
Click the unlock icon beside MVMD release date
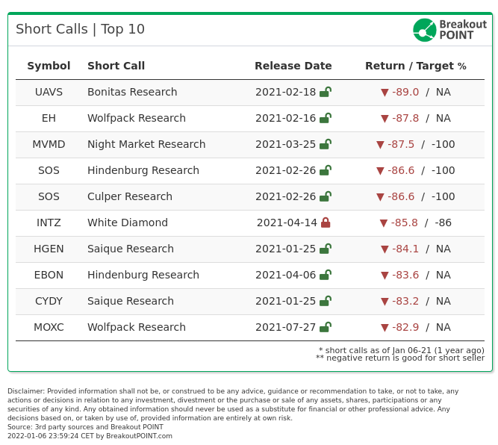point(326,144)
